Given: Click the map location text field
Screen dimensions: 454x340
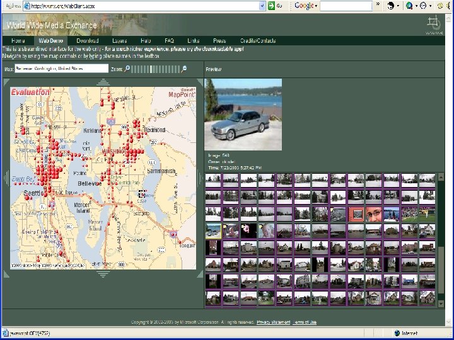Looking at the screenshot, I should click(61, 69).
